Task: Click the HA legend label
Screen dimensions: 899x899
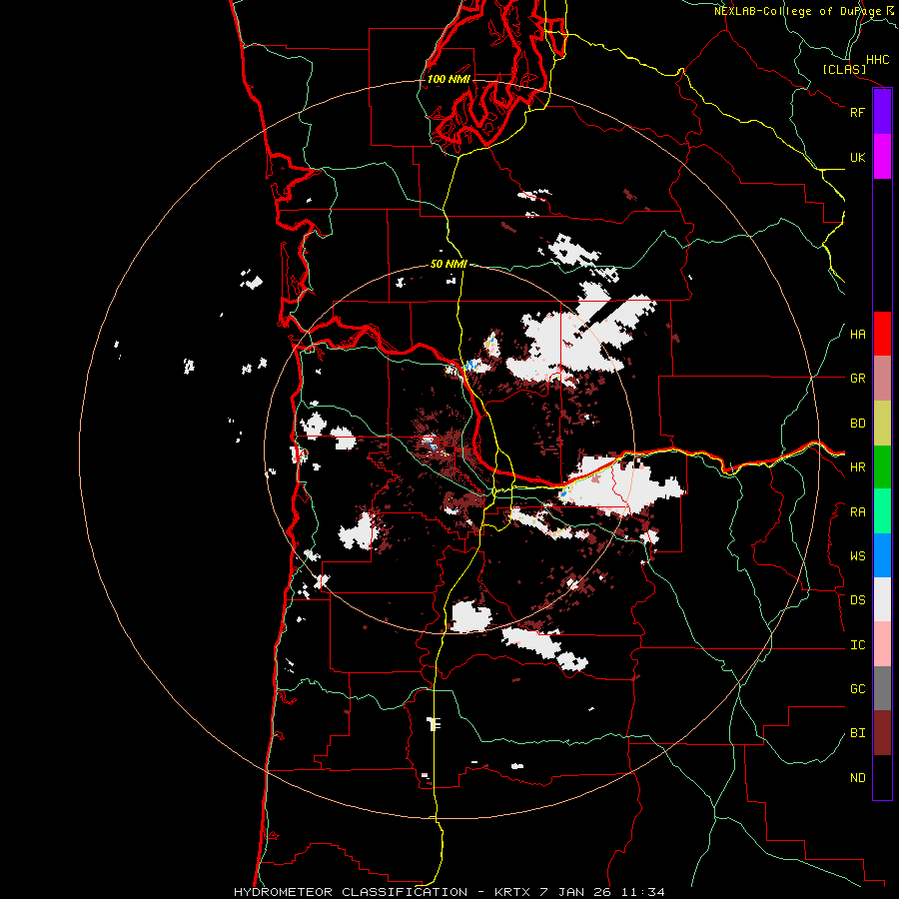Action: 857,335
